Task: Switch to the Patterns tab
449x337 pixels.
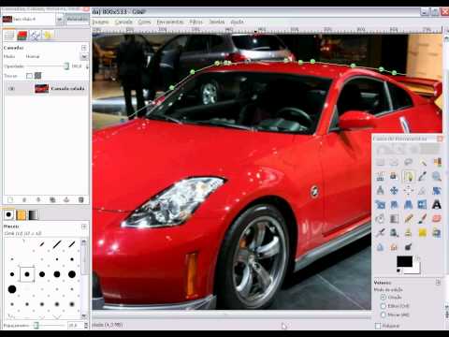Action: pyautogui.click(x=22, y=214)
